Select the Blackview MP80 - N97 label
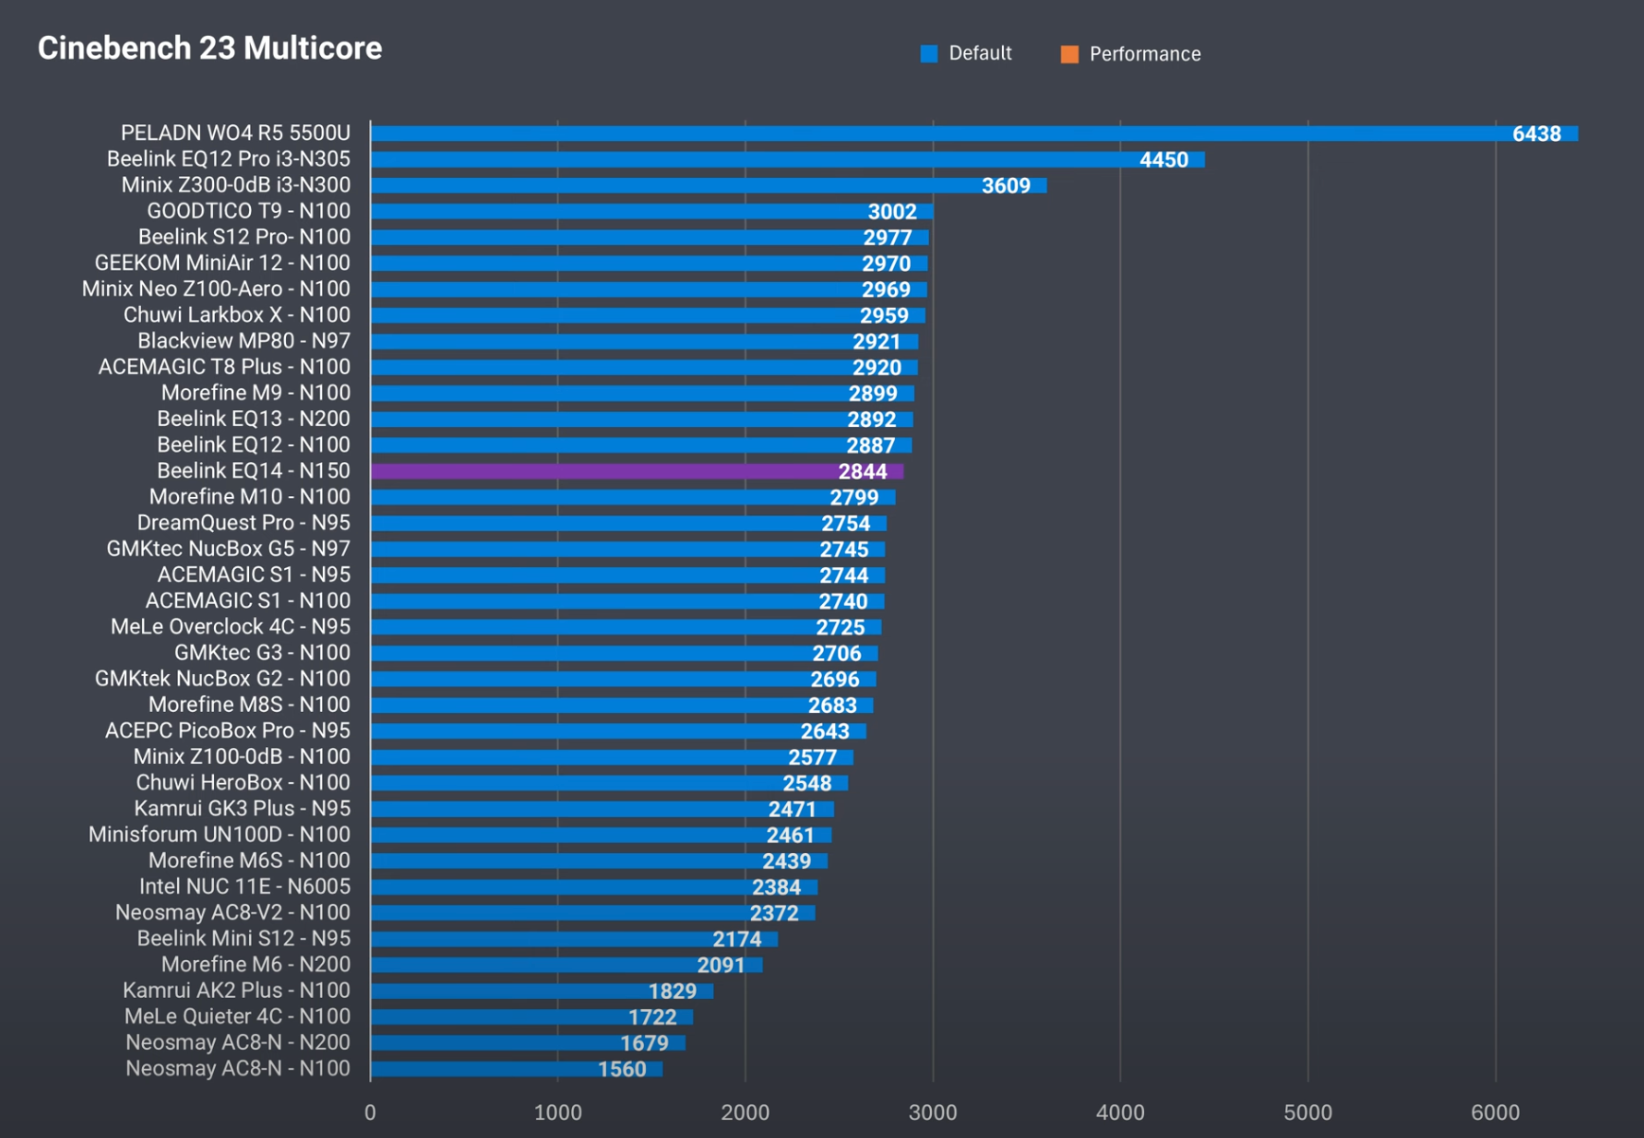Viewport: 1644px width, 1138px height. pos(244,341)
